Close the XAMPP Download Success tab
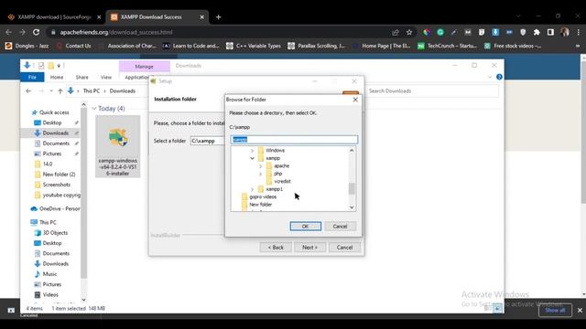Screen dimensions: 586x329 pos(201,17)
